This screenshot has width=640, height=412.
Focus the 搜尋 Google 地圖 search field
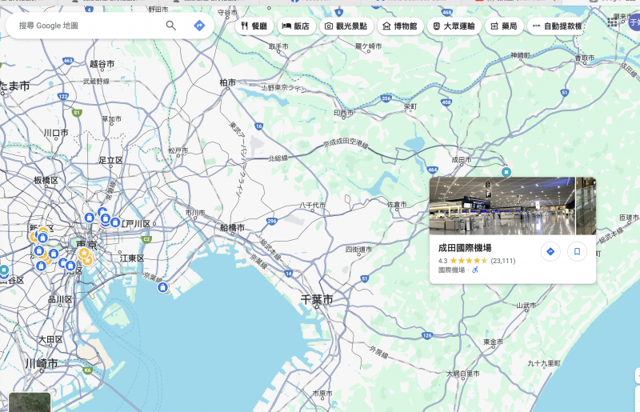click(x=88, y=26)
